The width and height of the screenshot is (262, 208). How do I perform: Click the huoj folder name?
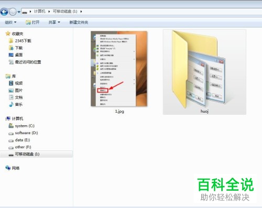point(204,111)
